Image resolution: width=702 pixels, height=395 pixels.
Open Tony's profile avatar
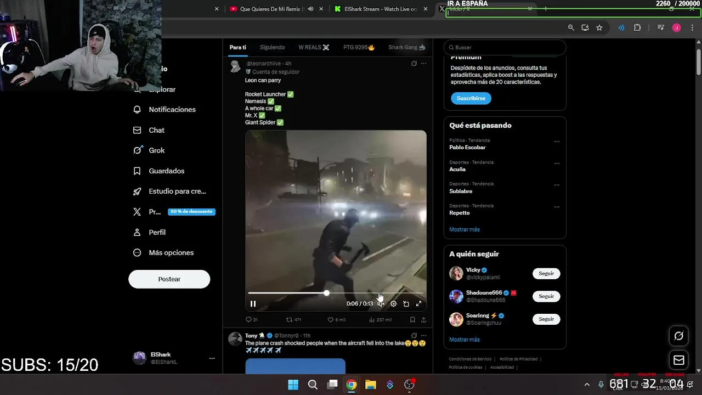coord(235,338)
